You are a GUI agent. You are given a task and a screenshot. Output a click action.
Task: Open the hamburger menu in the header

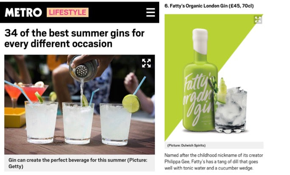point(151,12)
